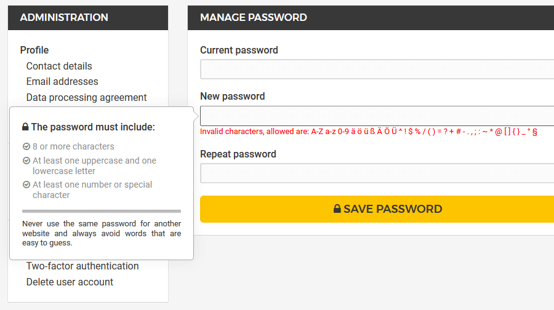Click the password strength meter bar
This screenshot has width=554, height=310.
pyautogui.click(x=102, y=211)
